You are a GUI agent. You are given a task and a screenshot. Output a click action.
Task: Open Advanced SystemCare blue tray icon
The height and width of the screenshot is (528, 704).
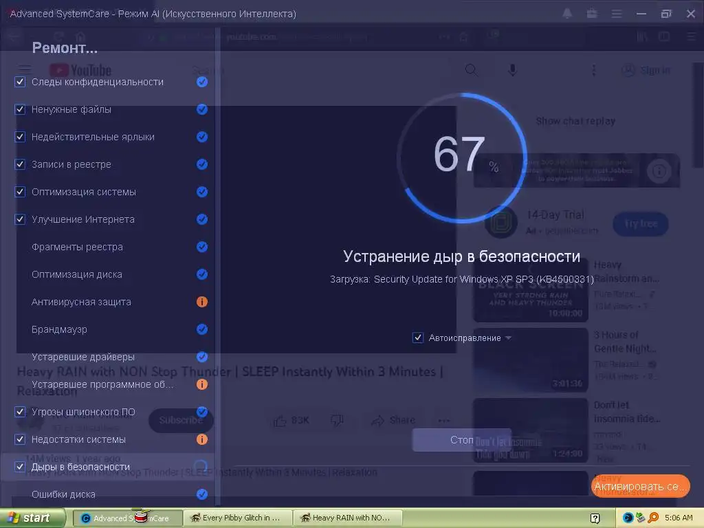point(628,518)
